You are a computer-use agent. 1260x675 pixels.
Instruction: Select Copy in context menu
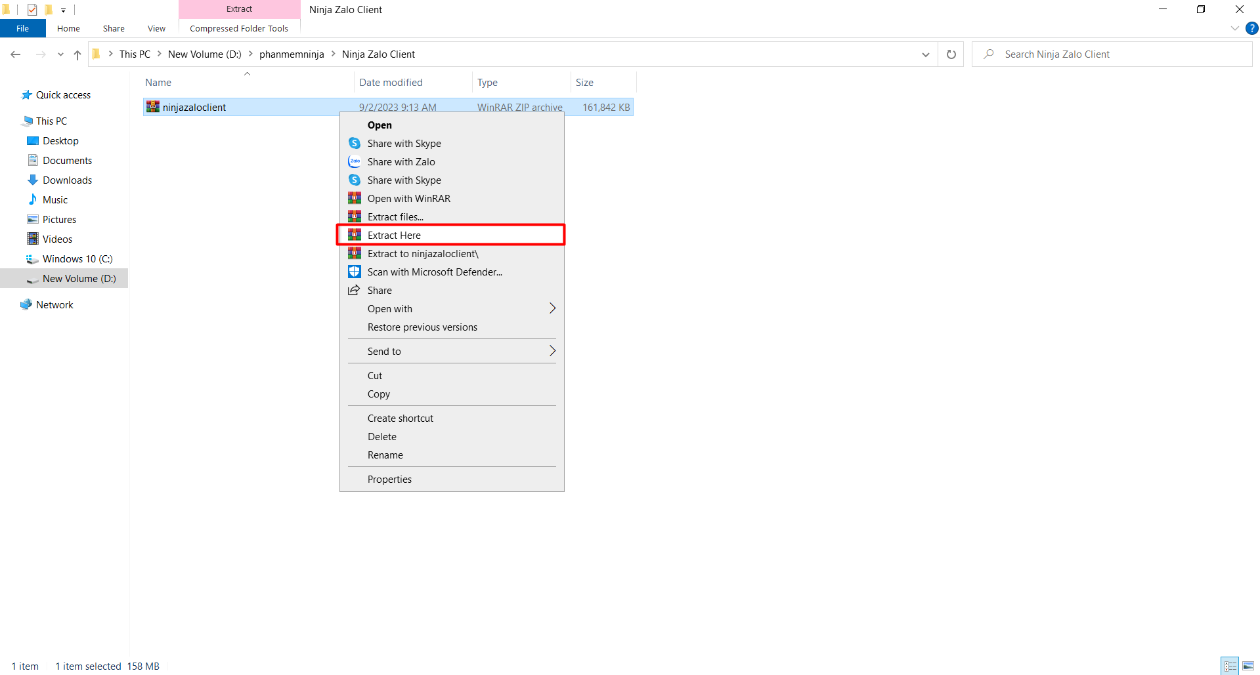coord(452,394)
